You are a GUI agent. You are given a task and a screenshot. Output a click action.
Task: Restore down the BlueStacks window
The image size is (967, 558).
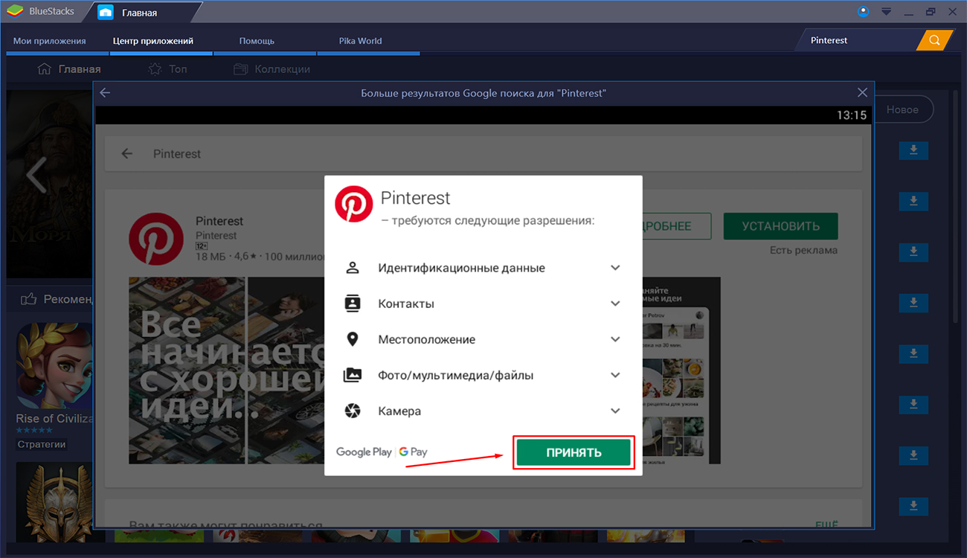pos(931,12)
